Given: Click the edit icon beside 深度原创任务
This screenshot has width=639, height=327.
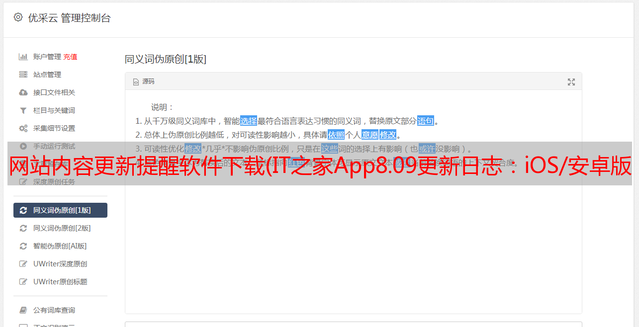Looking at the screenshot, I should pos(23,182).
